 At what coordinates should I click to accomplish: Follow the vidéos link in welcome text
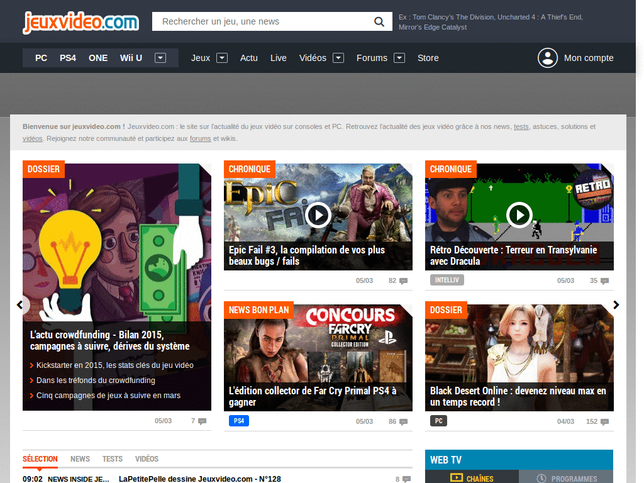[33, 138]
